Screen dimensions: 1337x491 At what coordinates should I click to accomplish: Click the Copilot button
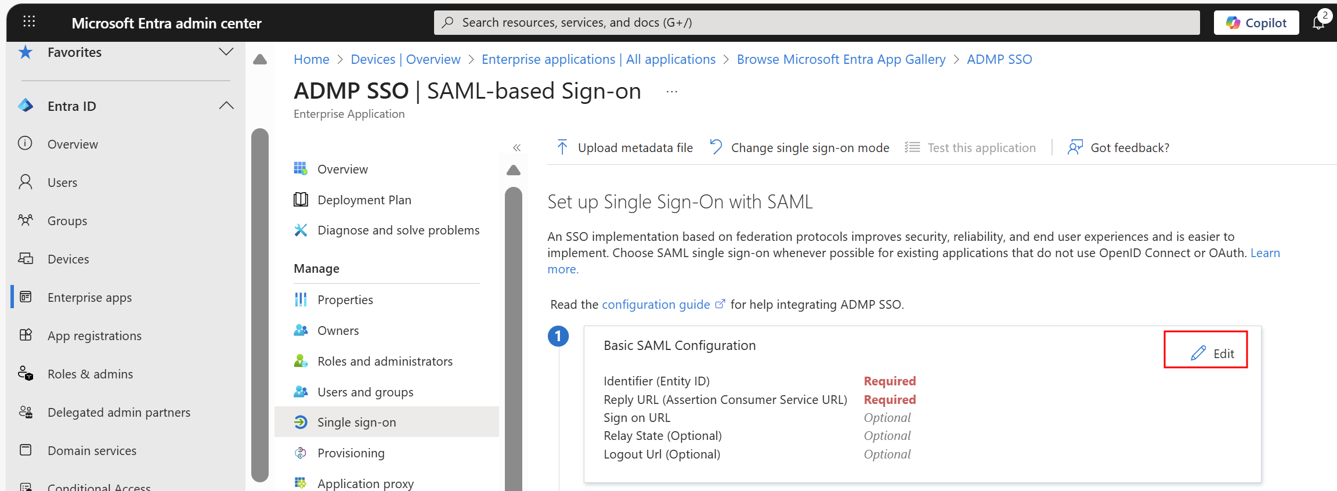tap(1256, 23)
